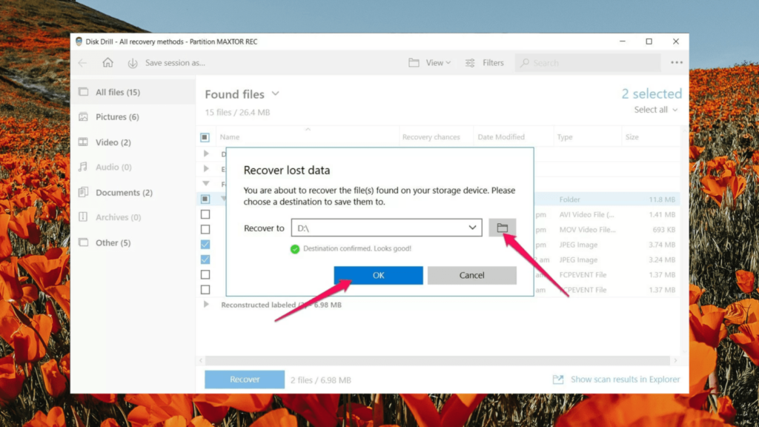759x427 pixels.
Task: Confirm recovery by clicking OK
Action: click(378, 275)
